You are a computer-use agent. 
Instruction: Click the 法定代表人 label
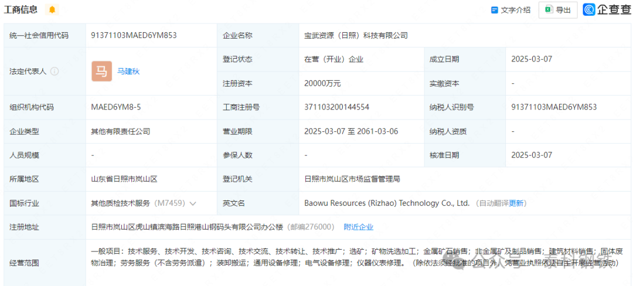tap(28, 71)
